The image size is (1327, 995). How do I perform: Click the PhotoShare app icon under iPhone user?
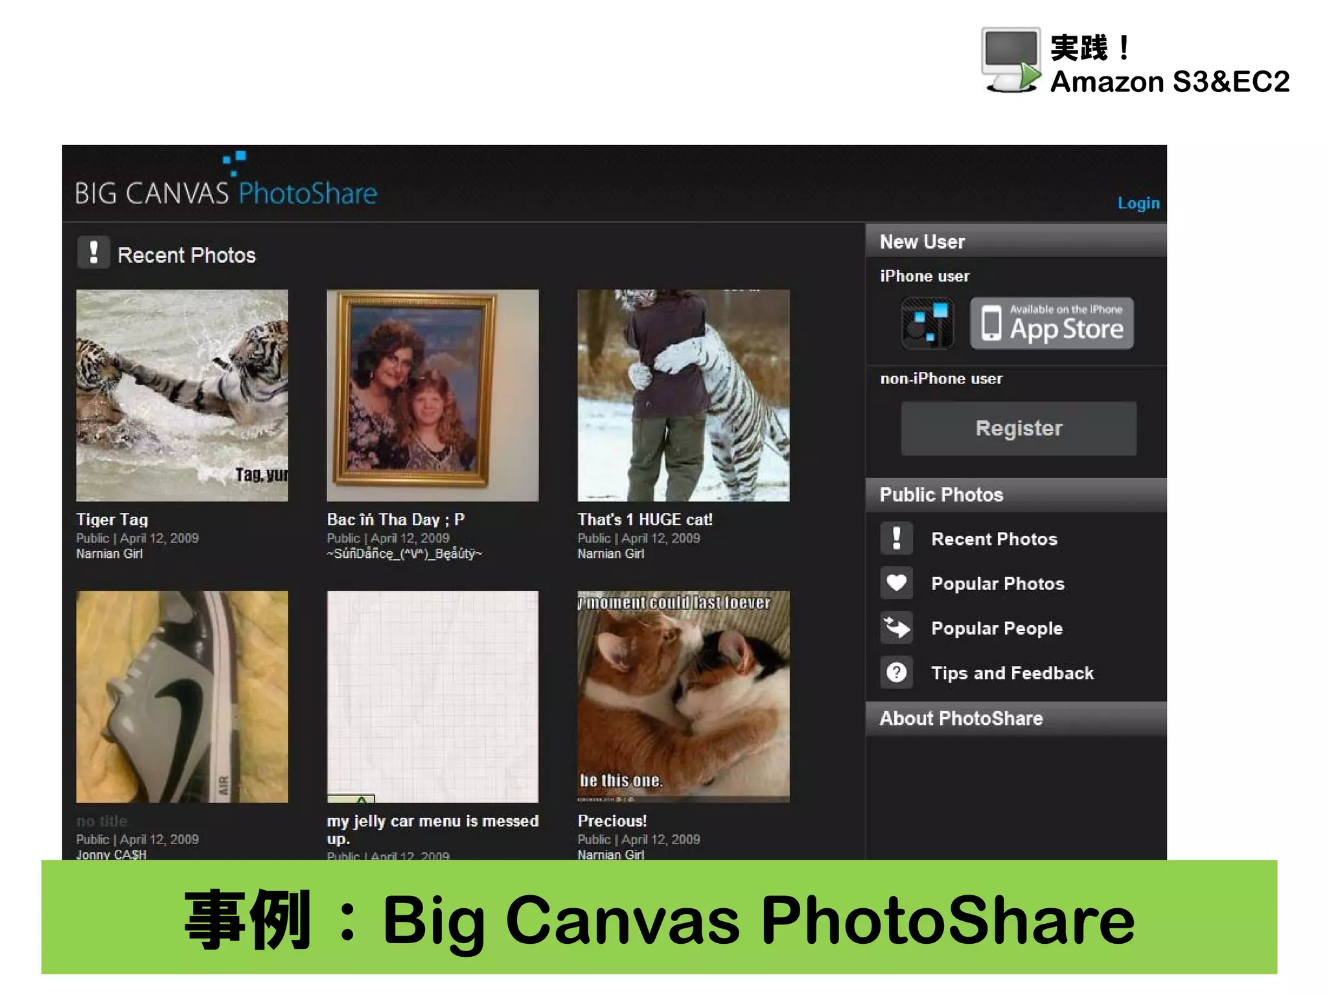927,323
